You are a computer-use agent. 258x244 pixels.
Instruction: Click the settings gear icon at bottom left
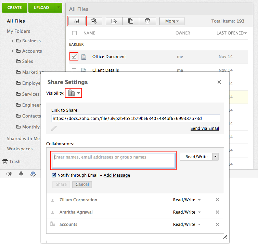point(9,174)
